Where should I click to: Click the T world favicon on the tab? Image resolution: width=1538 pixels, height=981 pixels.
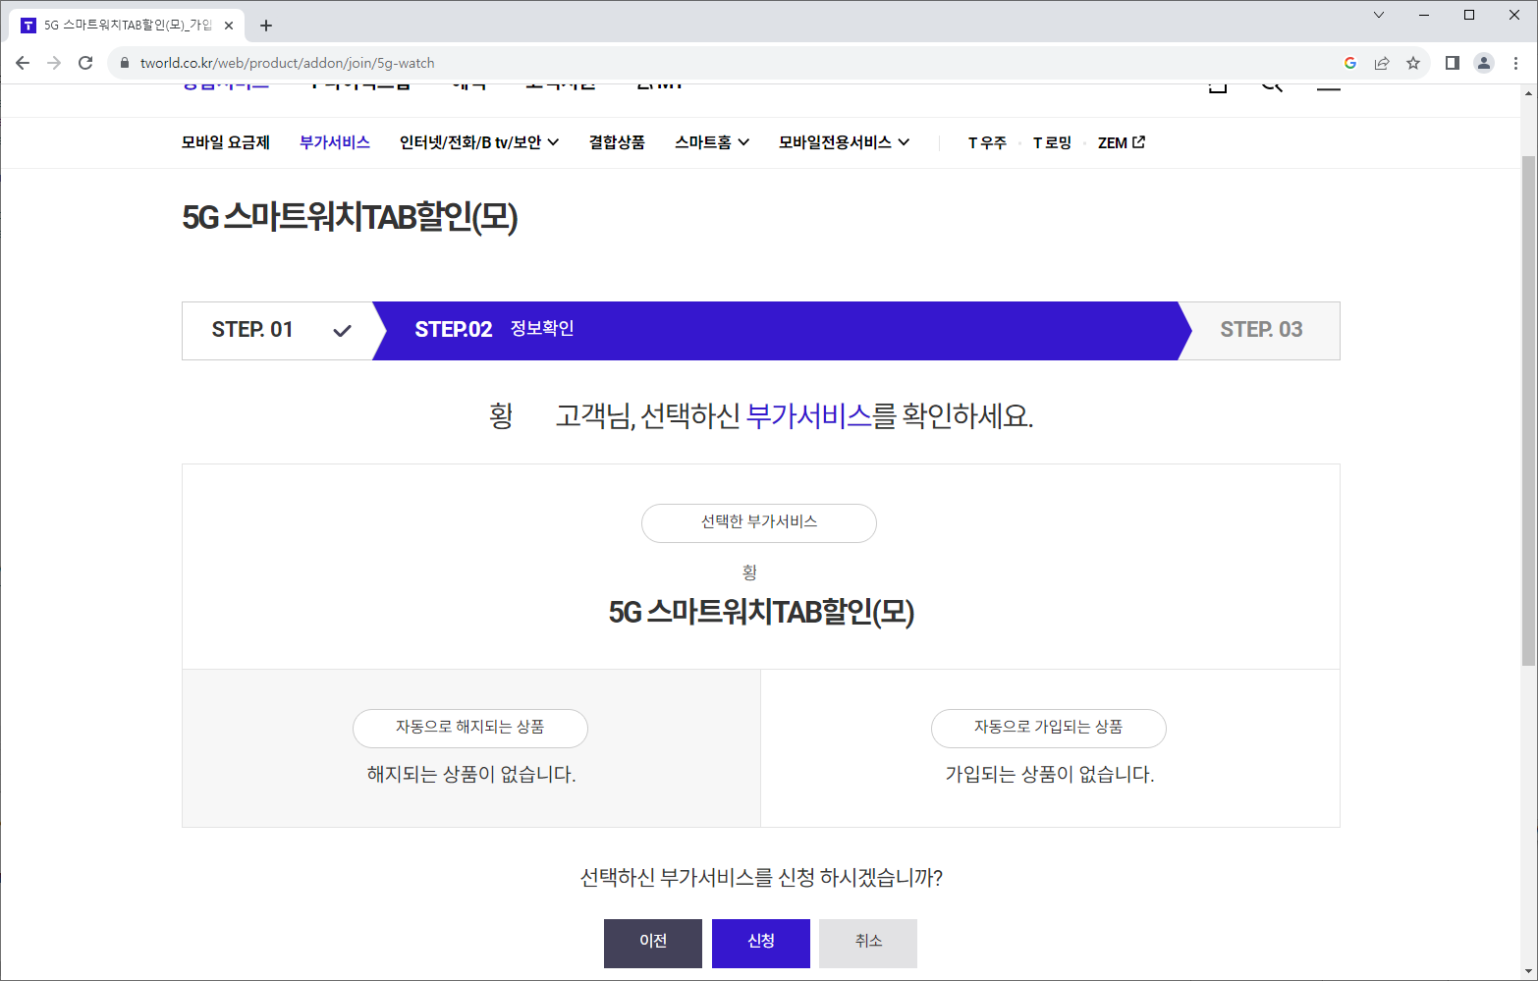28,26
